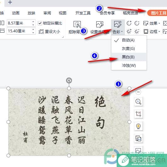The image size is (167, 167).
Task: Select 黑白(B) black and white option
Action: [129, 57]
